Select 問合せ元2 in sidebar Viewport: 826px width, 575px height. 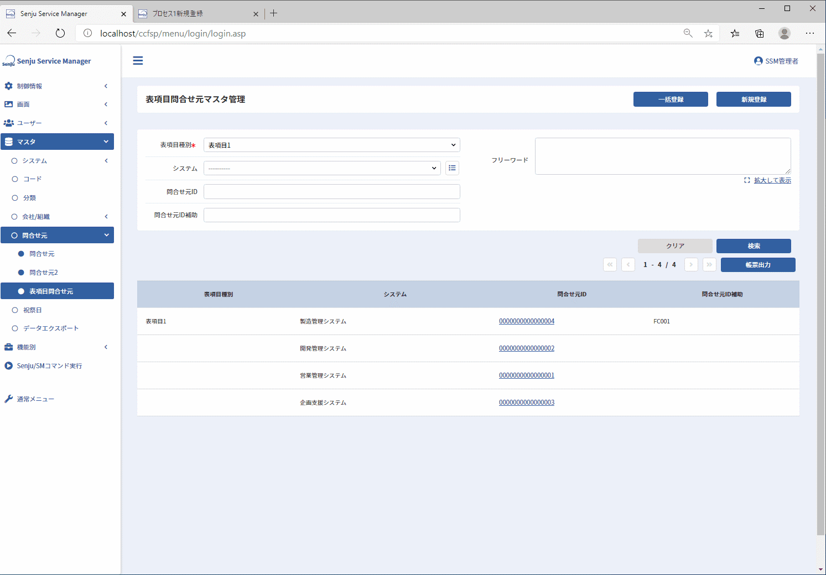(x=43, y=273)
